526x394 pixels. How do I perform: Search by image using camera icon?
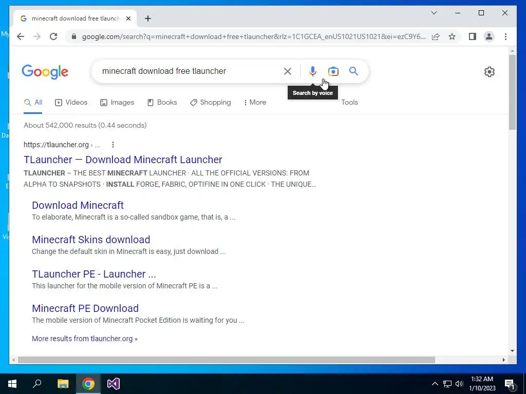point(333,71)
